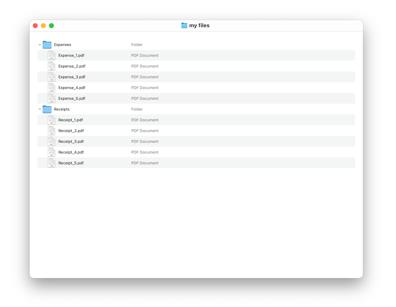Select the PDF icon for Expense_5.pdf

[x=51, y=98]
